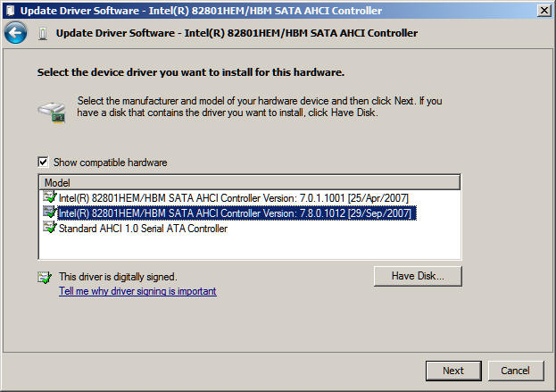Click the Standard AHCI driver's signed icon
This screenshot has width=556, height=392.
pyautogui.click(x=50, y=228)
